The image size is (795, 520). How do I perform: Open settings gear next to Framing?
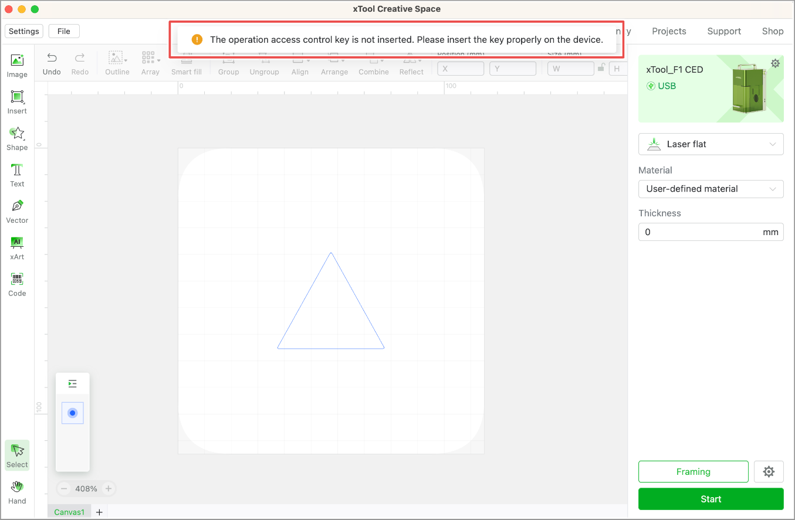point(769,471)
